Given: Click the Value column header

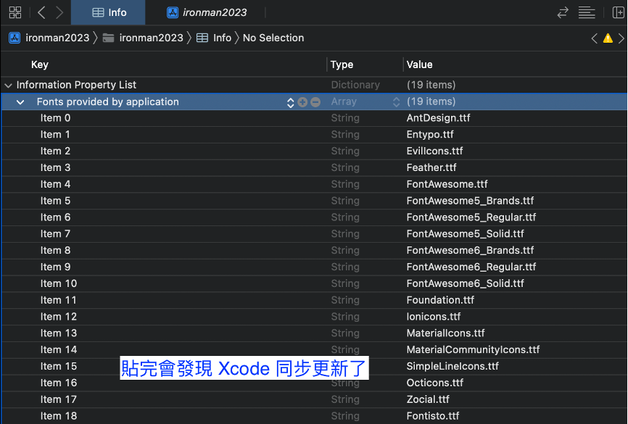Looking at the screenshot, I should [419, 65].
